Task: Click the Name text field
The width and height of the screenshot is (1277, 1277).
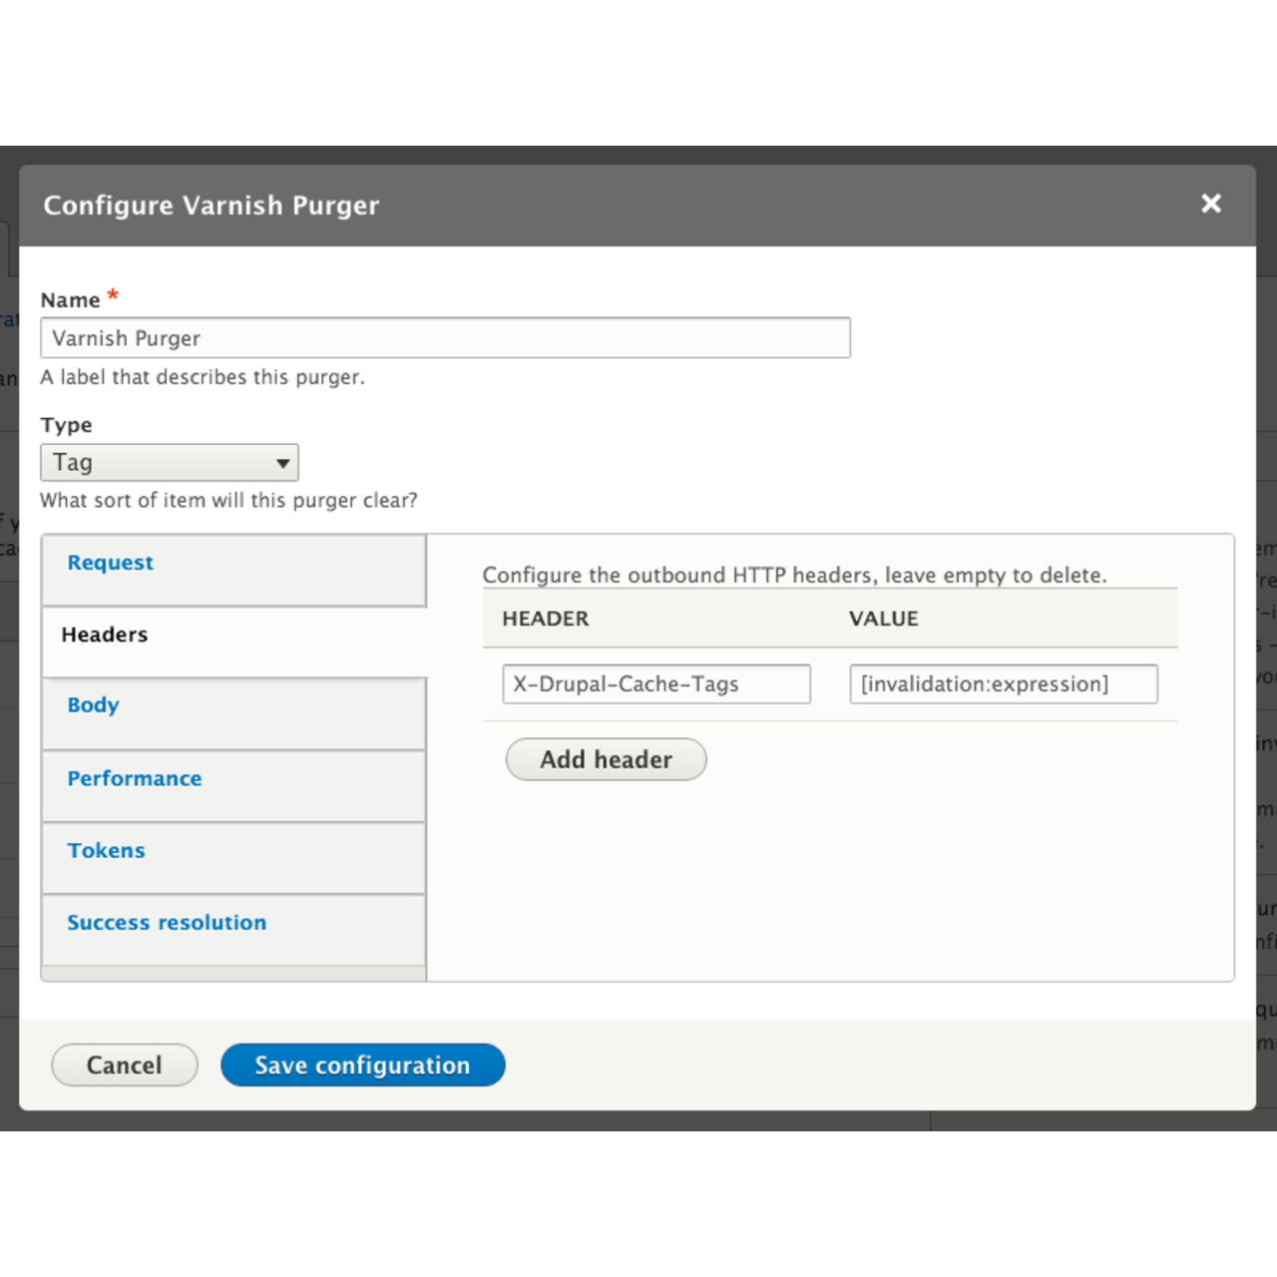Action: 445,338
